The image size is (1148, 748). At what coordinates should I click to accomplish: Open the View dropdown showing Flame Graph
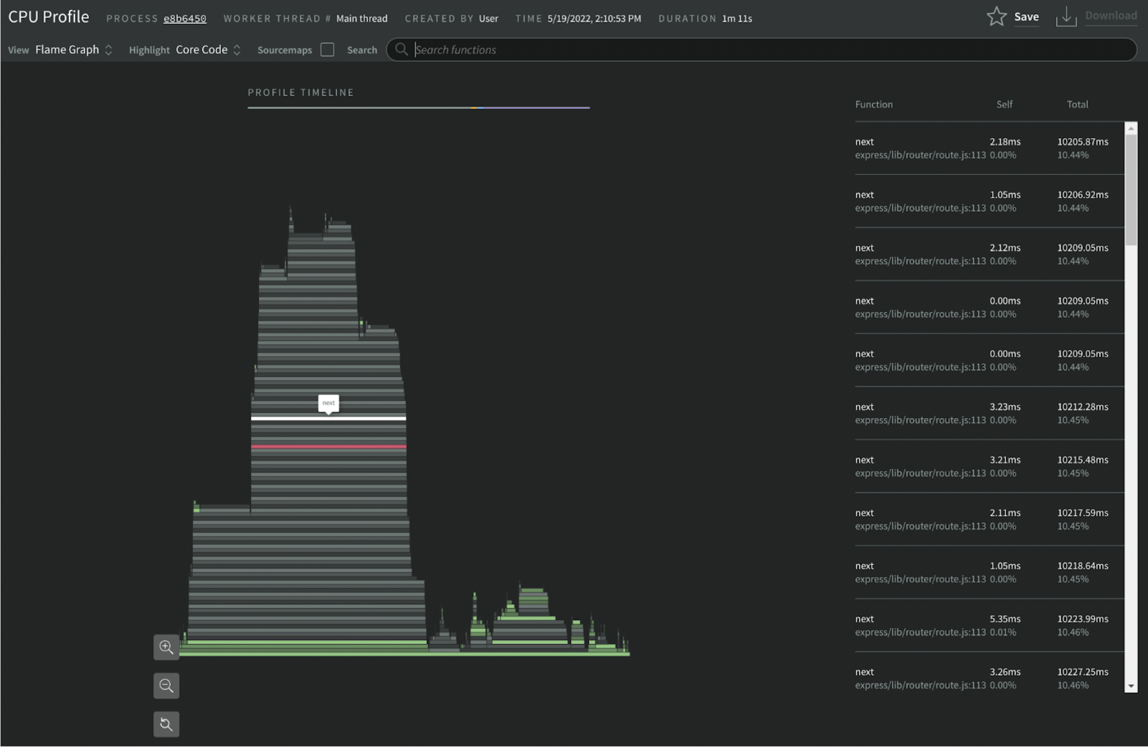tap(74, 50)
